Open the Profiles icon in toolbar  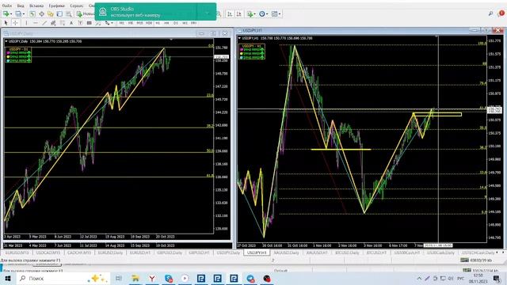point(18,14)
